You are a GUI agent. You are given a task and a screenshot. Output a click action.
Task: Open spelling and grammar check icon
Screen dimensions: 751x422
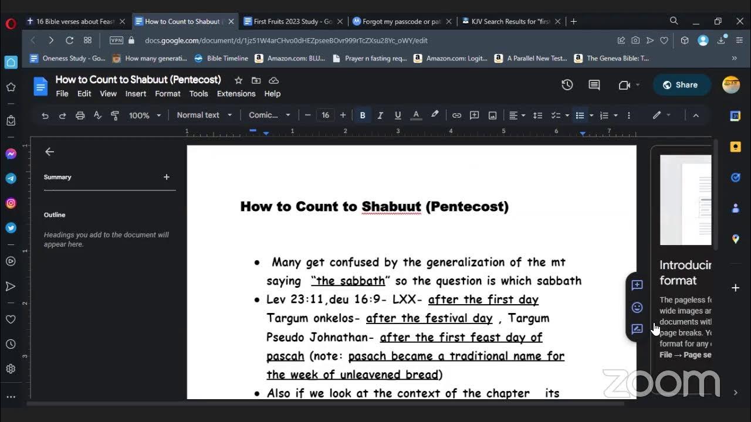tap(97, 115)
